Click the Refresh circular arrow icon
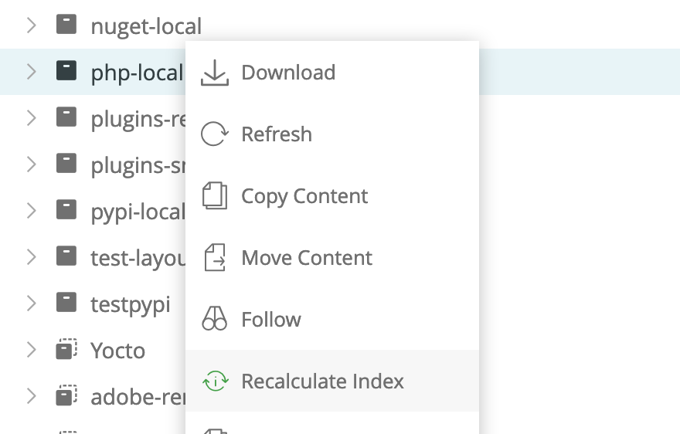 214,134
